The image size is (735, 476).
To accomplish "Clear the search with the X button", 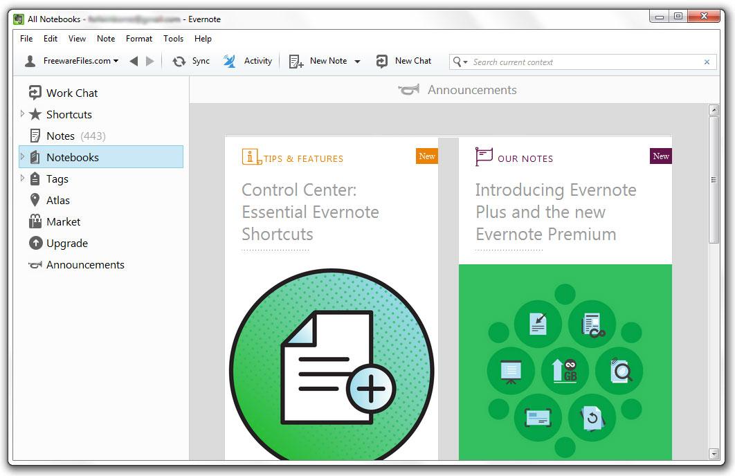I will point(707,62).
